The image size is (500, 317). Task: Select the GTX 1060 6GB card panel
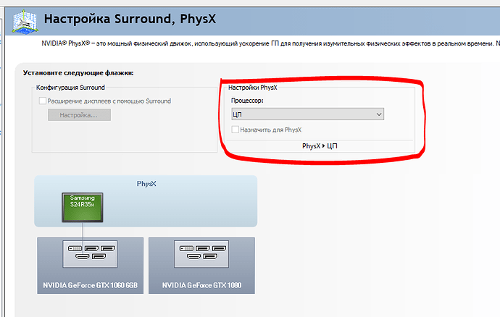click(91, 266)
